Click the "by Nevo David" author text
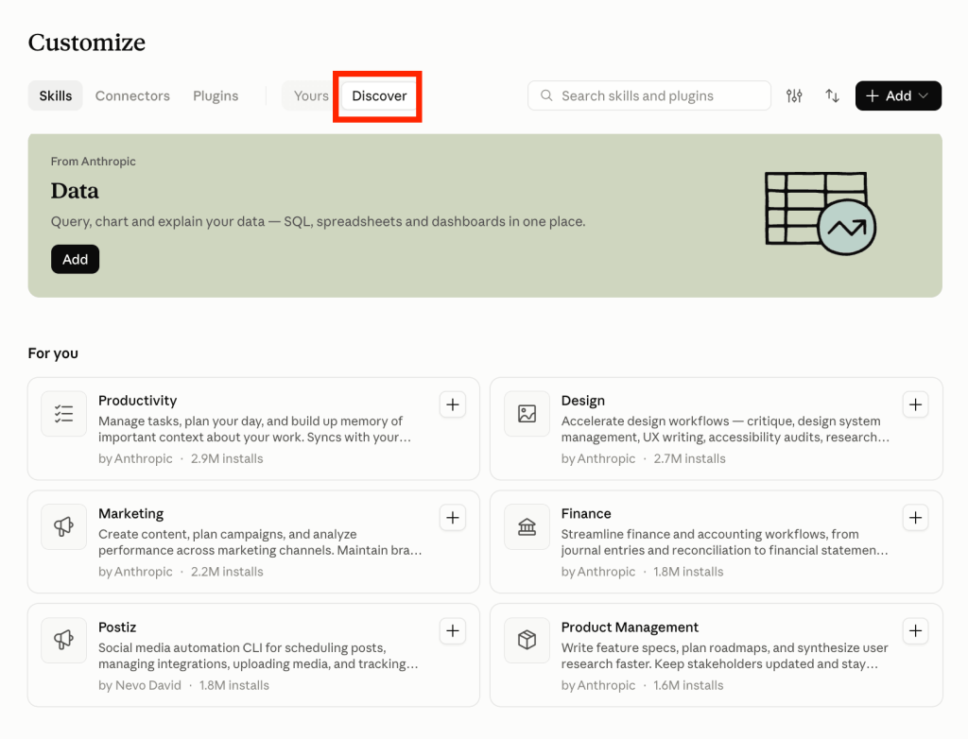This screenshot has width=968, height=739. [140, 685]
